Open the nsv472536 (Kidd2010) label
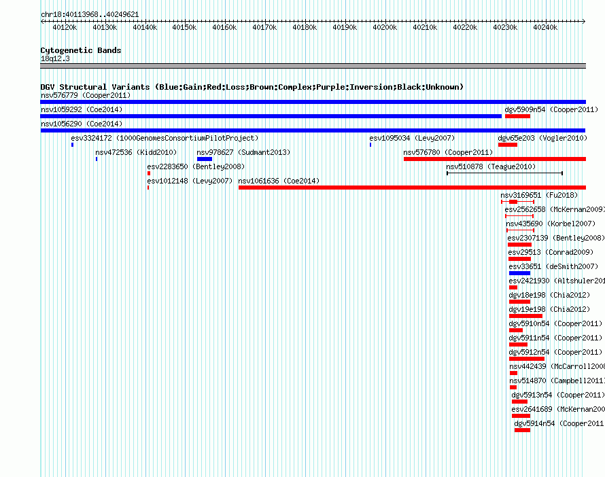This screenshot has width=605, height=477. [136, 152]
